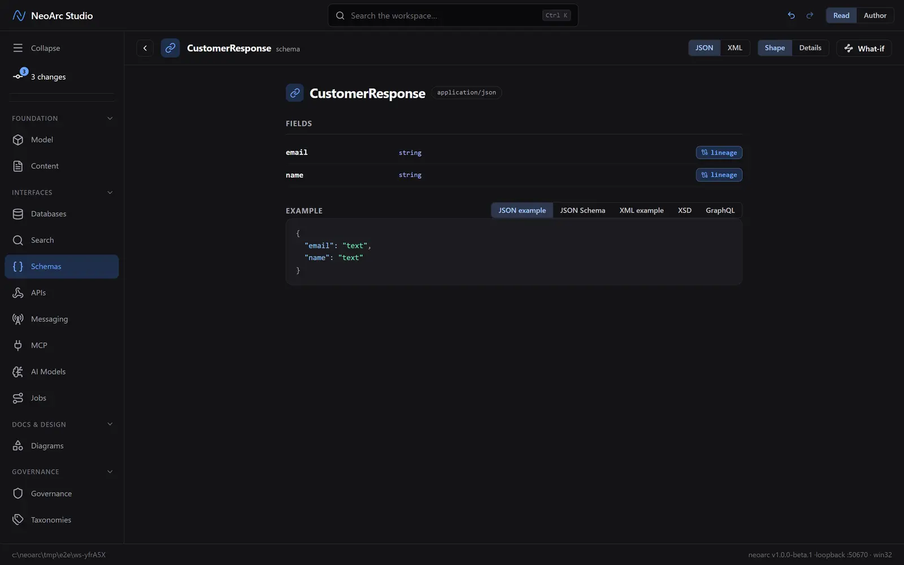Open Messaging via its broadcast icon
The width and height of the screenshot is (904, 565).
(18, 319)
